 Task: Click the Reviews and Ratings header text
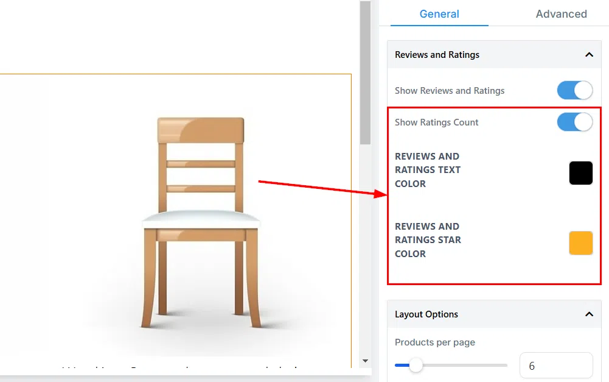pyautogui.click(x=437, y=55)
